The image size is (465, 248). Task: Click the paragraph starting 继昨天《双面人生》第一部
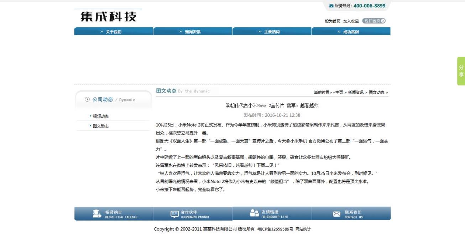point(272,145)
